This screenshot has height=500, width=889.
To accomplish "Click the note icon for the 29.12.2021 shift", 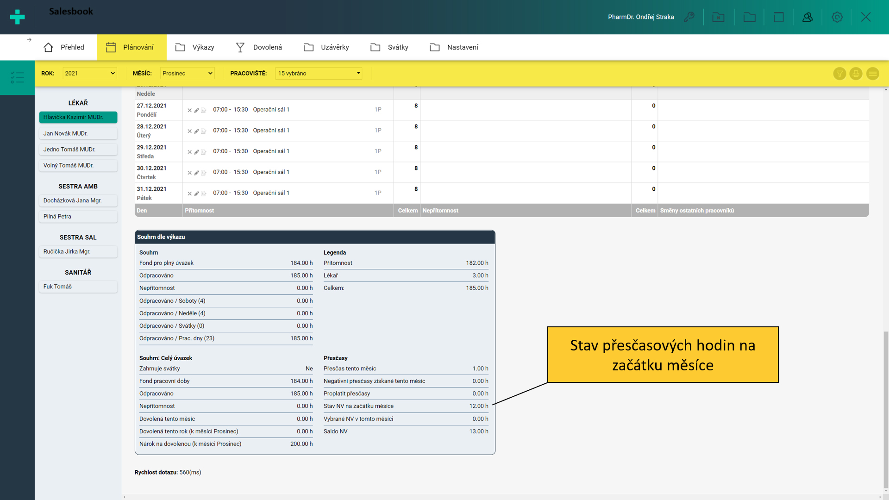I will tap(203, 152).
